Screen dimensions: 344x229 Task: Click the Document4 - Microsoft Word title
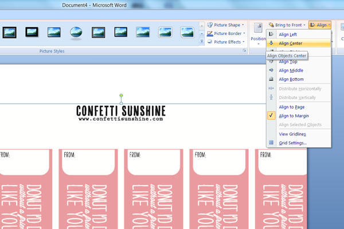click(94, 5)
